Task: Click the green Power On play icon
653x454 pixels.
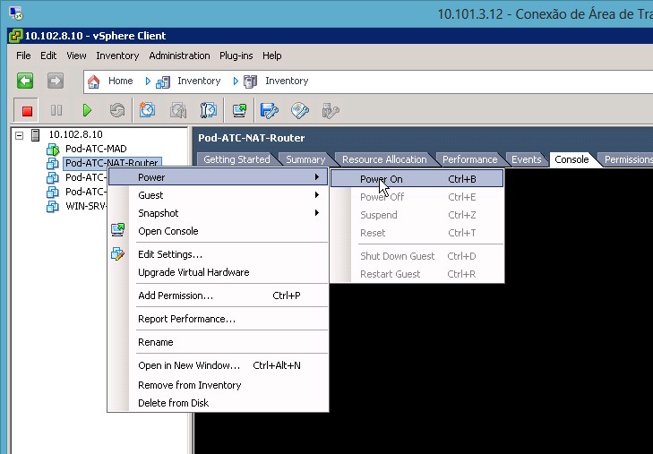Action: (x=87, y=110)
